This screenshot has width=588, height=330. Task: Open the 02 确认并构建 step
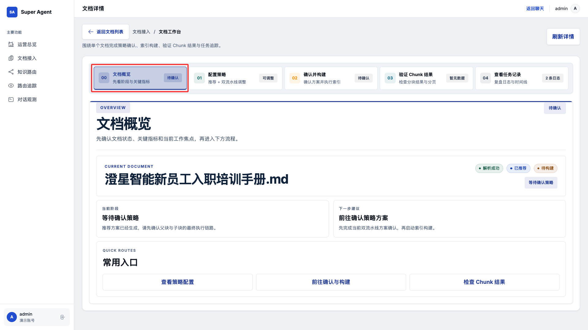pos(331,78)
